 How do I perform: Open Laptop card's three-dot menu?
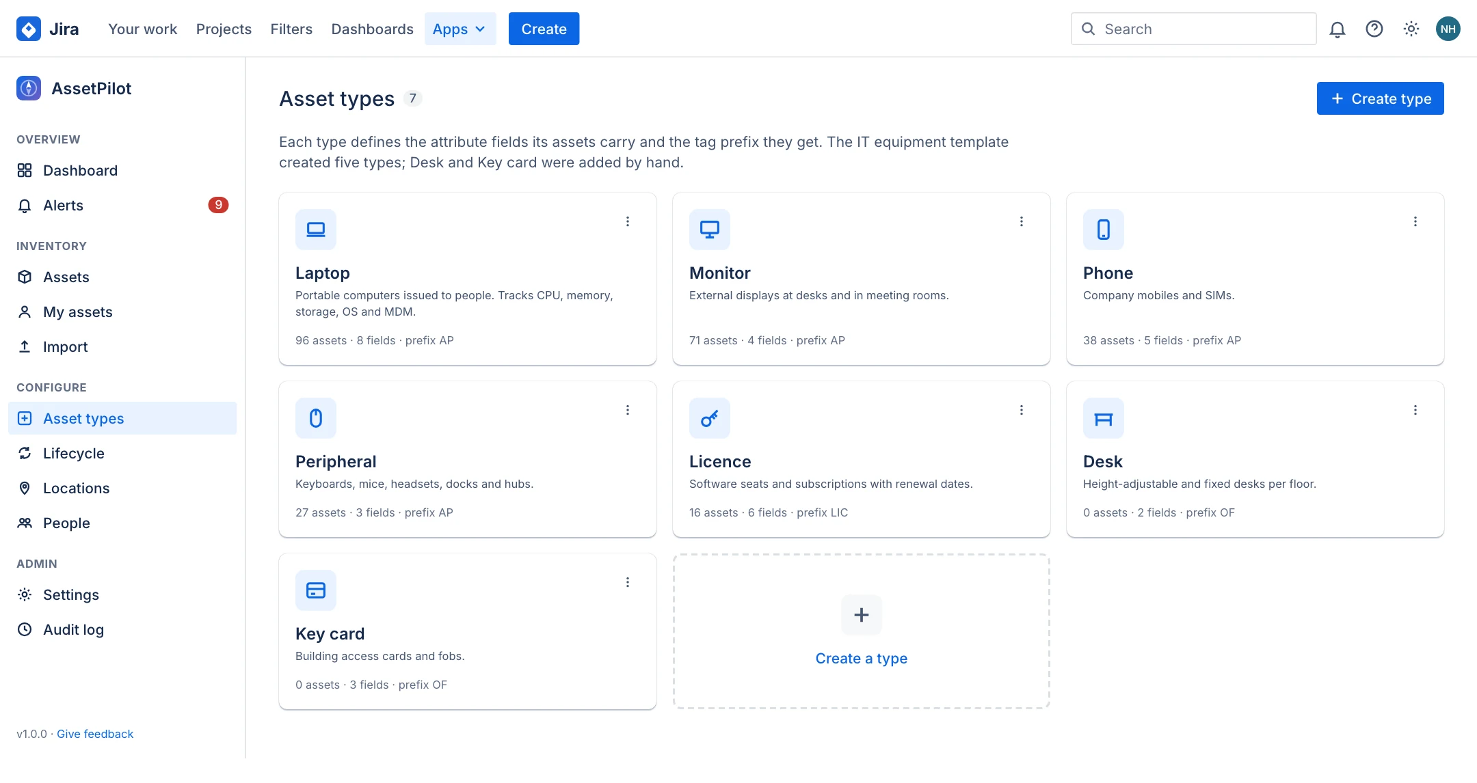pyautogui.click(x=627, y=221)
